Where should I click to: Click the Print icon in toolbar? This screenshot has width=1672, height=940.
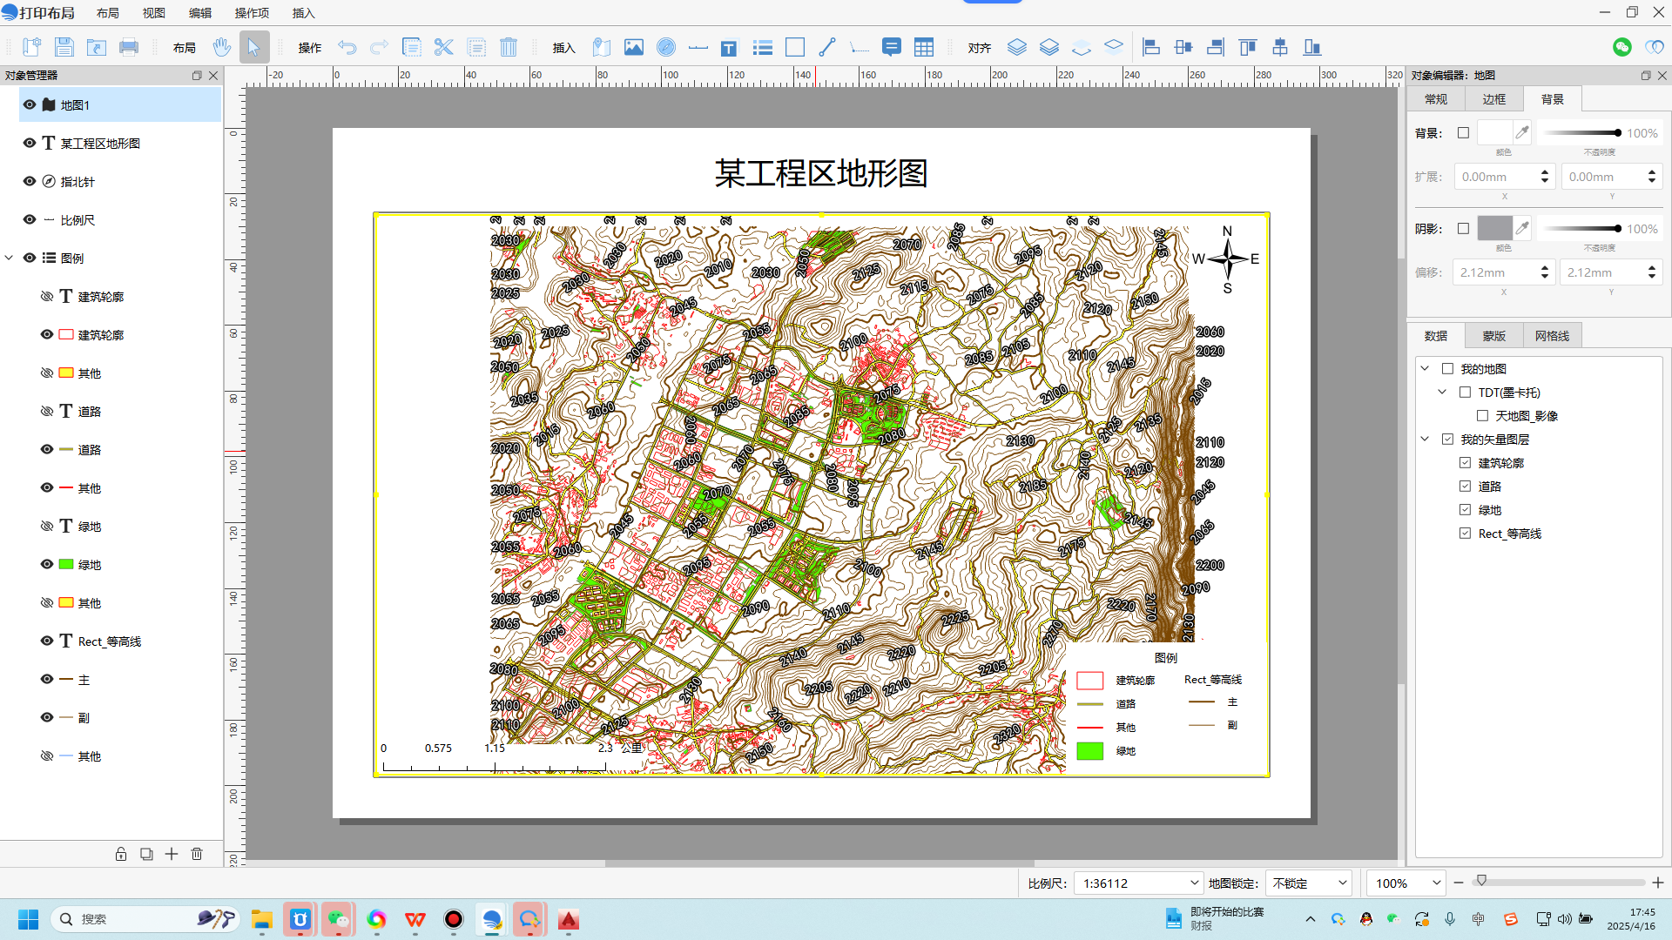(x=129, y=47)
